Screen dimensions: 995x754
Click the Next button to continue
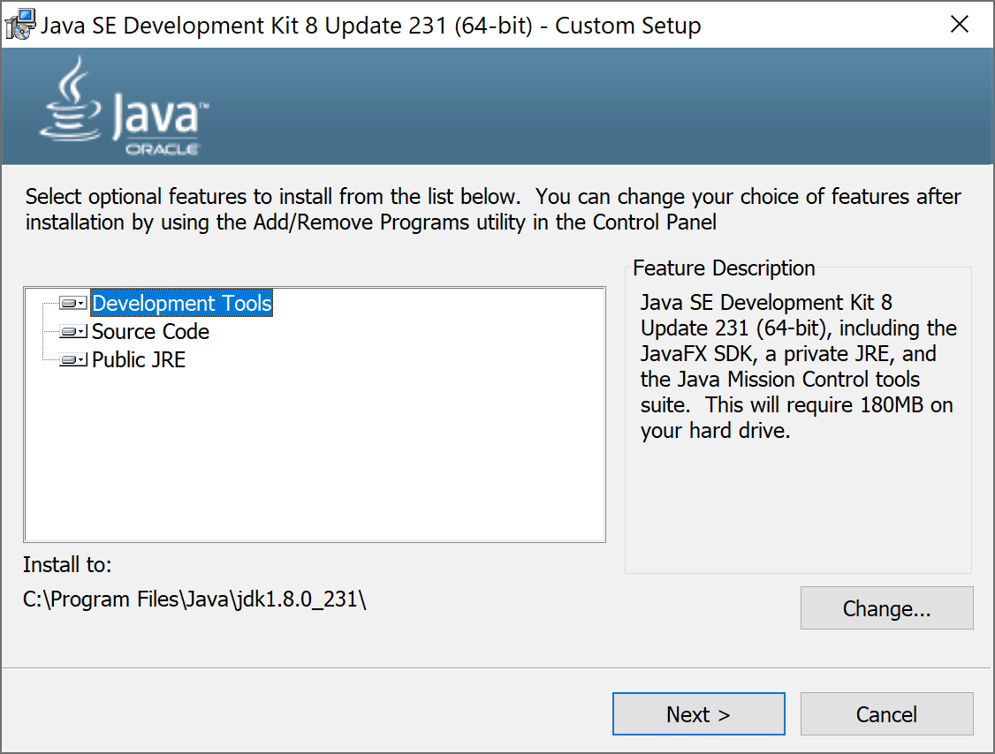(698, 713)
